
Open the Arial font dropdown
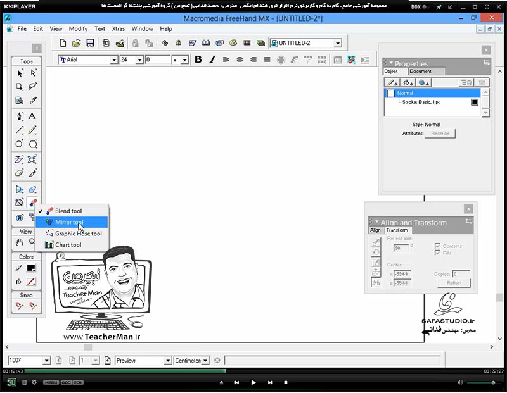pyautogui.click(x=114, y=59)
